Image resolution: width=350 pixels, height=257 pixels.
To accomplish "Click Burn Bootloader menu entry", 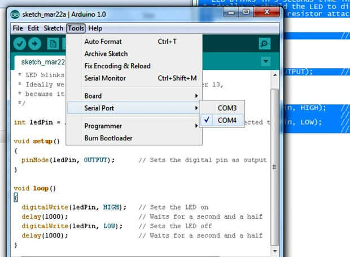I will tap(134, 138).
